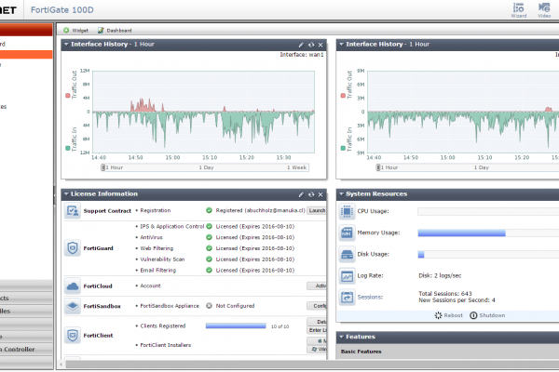Click the Disk Usage icon
559x372 pixels.
(347, 254)
